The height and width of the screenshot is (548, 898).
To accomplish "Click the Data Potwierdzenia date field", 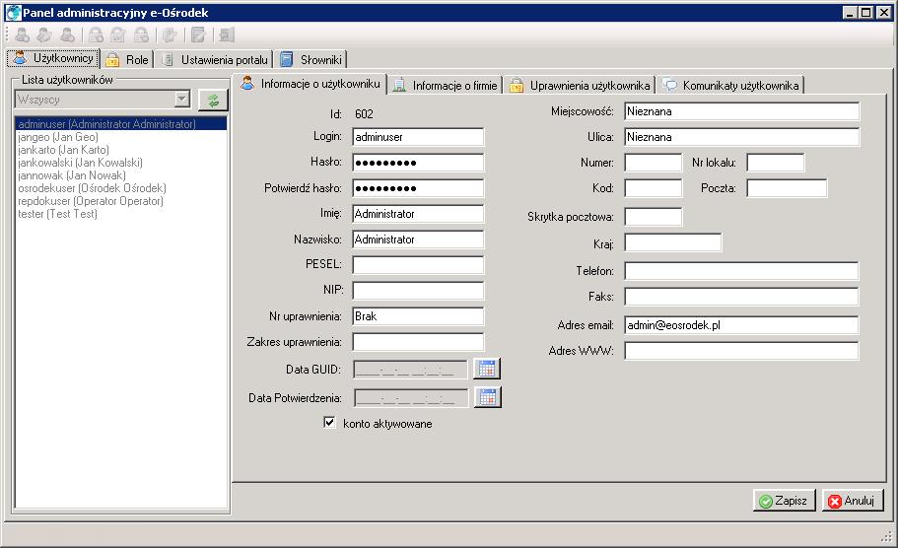I will click(411, 398).
